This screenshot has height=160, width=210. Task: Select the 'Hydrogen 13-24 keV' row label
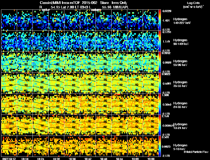[180, 126]
